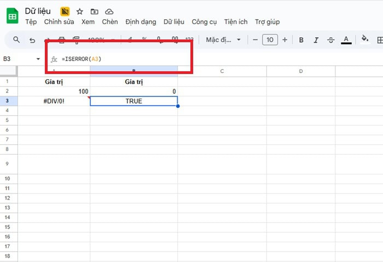Open the Google Sheets home icon
The height and width of the screenshot is (262, 383).
[x=12, y=16]
